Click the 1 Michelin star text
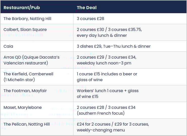The image size is (187, 136). [19, 80]
